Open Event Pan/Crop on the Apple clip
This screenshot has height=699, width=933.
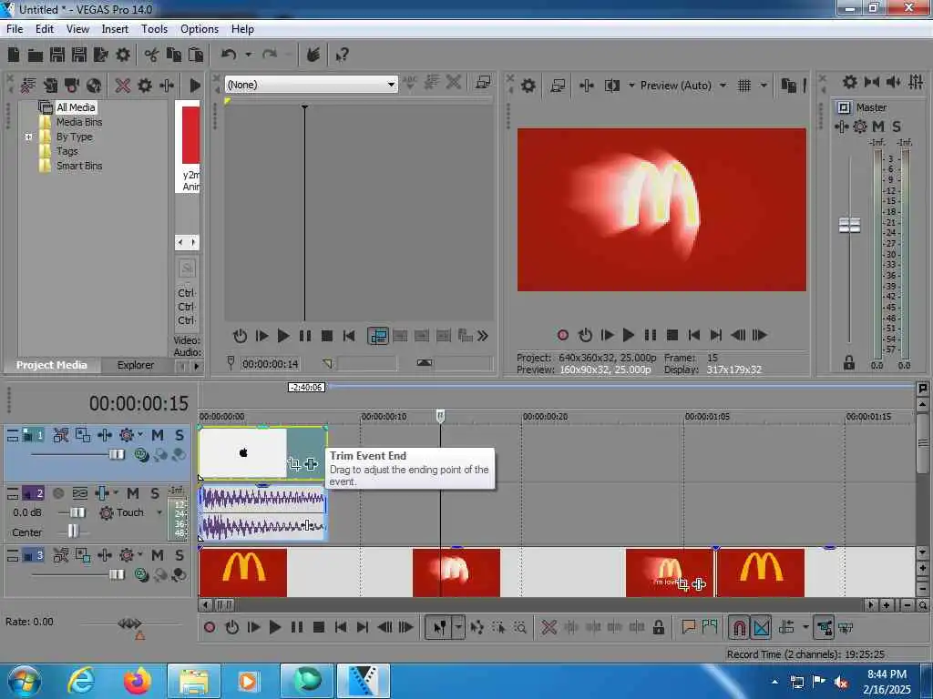click(x=294, y=463)
